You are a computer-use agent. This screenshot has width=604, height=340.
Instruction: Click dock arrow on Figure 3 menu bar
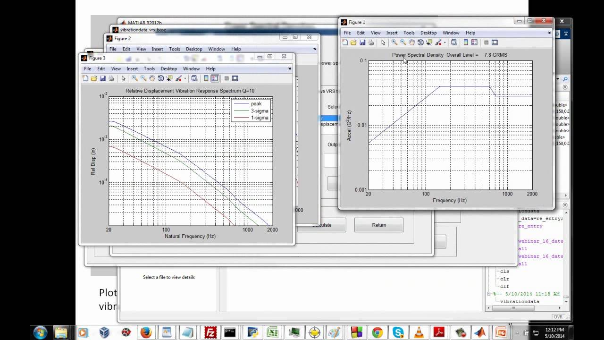pyautogui.click(x=289, y=69)
